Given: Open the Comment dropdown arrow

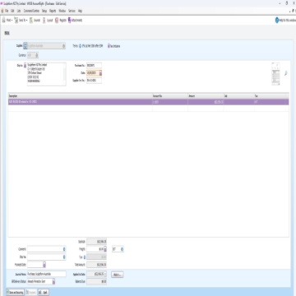Looking at the screenshot, I should click(64, 249).
